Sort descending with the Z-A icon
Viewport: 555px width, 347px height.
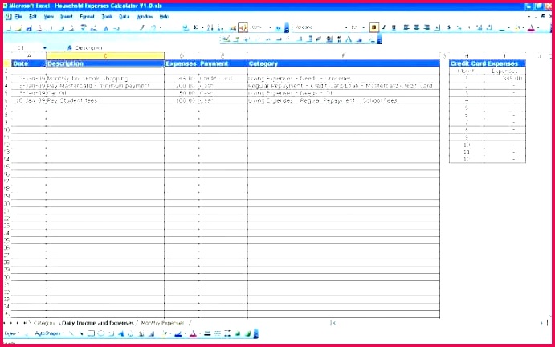click(221, 27)
